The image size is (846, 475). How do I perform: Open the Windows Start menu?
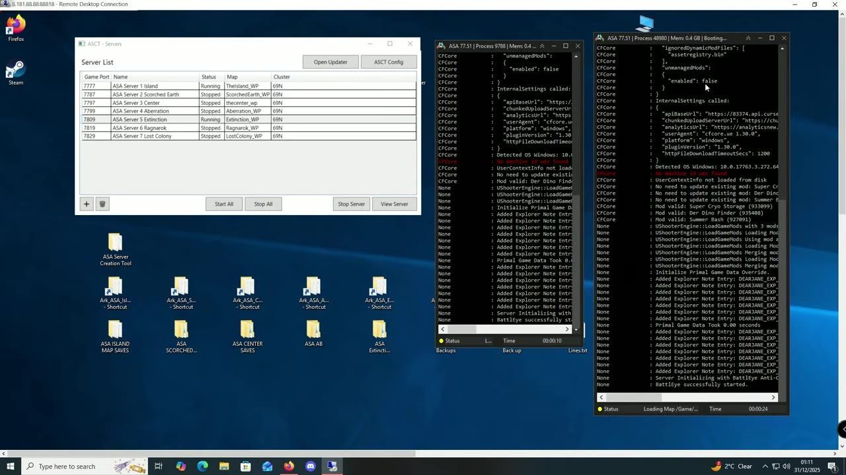tap(10, 466)
